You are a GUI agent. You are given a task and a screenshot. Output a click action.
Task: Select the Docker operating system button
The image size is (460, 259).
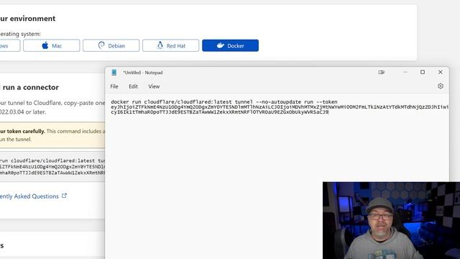point(230,45)
